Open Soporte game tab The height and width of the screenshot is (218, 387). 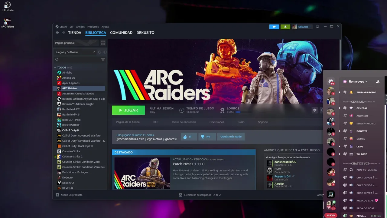(x=263, y=122)
